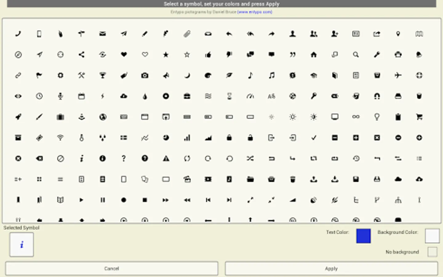The image size is (443, 277).
Task: Pick the rocket symbol
Action: [18, 117]
